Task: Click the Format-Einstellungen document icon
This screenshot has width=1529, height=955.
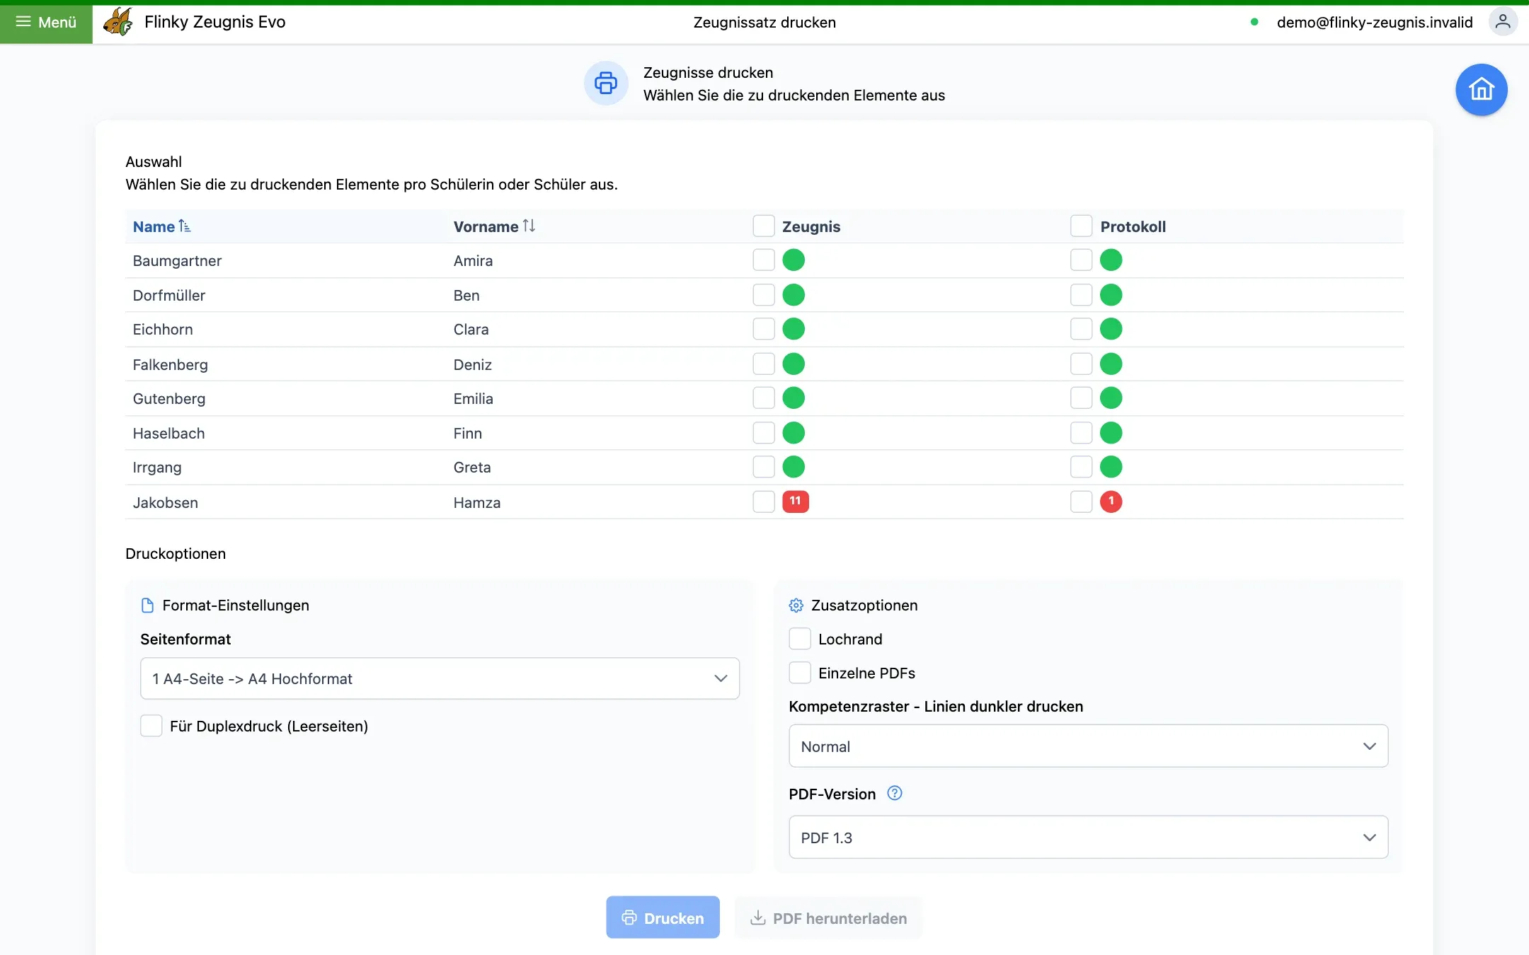Action: tap(147, 606)
